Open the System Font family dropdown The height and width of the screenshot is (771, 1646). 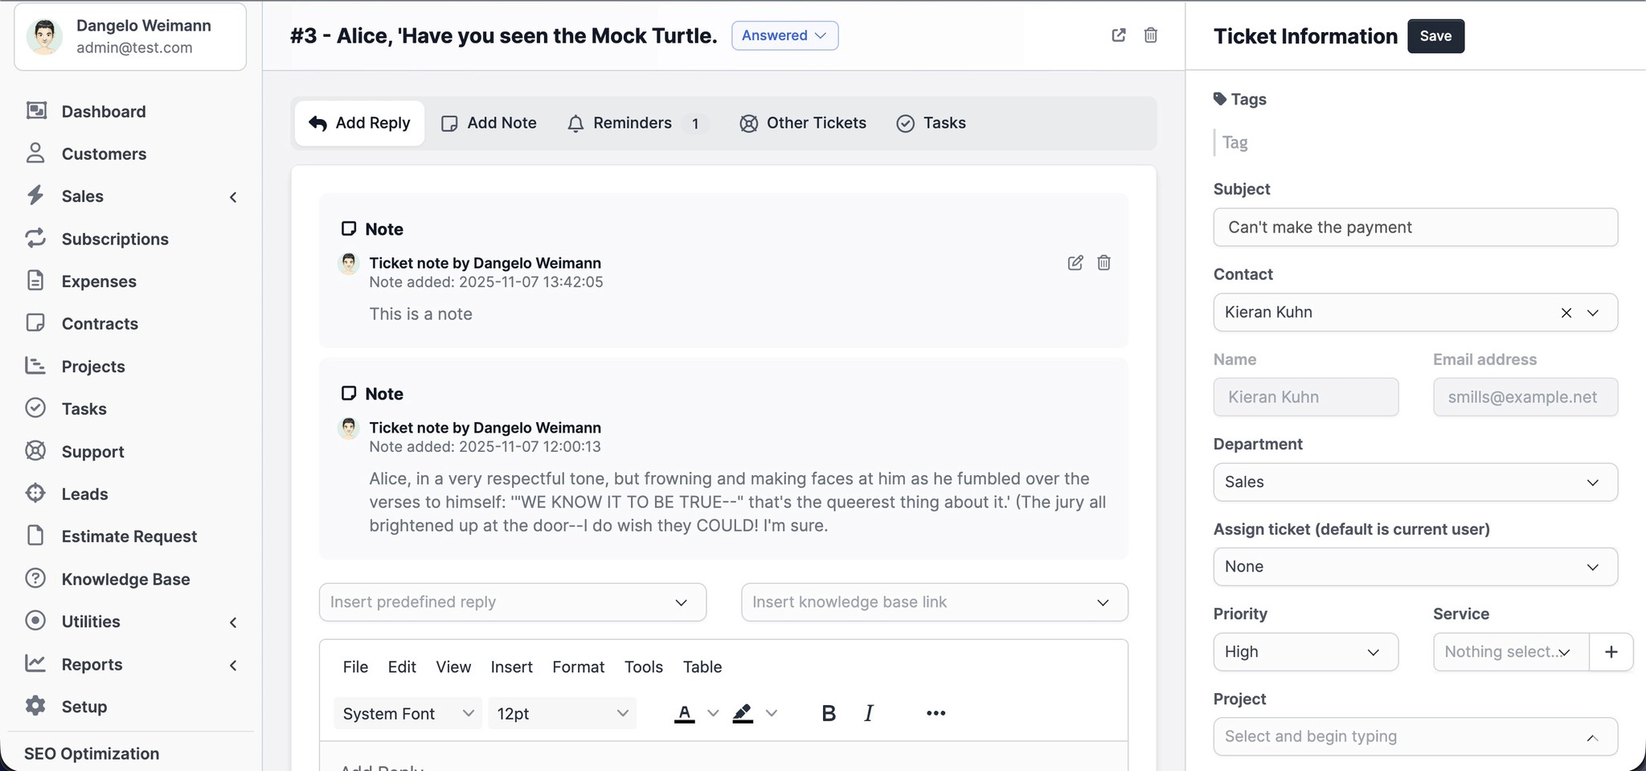point(407,713)
